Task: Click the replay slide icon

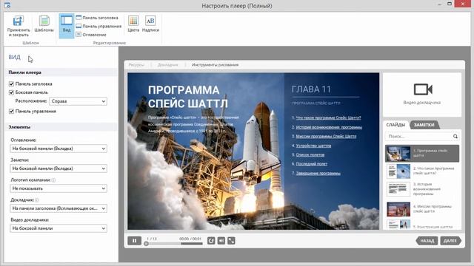Action: pyautogui.click(x=211, y=241)
